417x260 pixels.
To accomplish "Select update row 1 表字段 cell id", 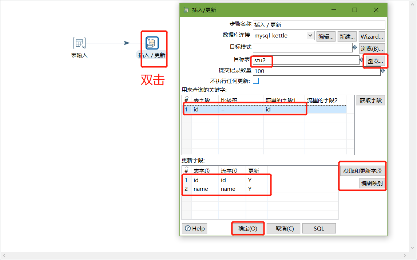I will 205,180.
